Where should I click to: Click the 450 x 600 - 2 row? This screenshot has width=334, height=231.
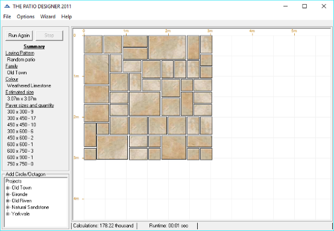click(20, 138)
